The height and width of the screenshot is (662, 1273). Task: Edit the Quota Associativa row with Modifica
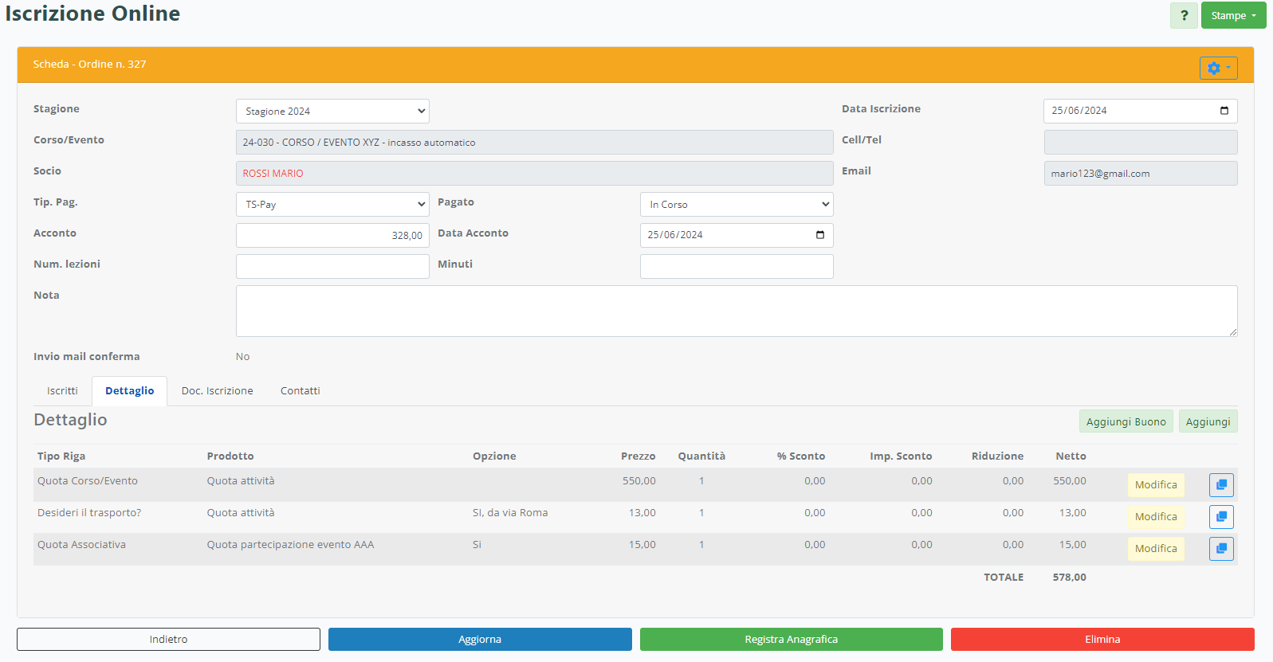coord(1155,549)
